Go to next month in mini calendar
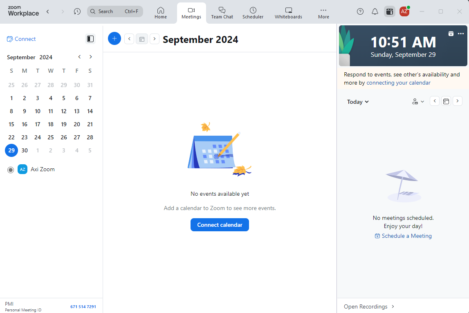The image size is (469, 313). (91, 57)
